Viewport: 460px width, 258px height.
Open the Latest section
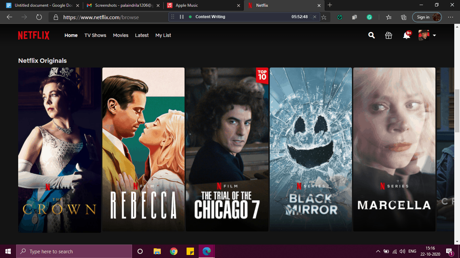[x=142, y=35]
